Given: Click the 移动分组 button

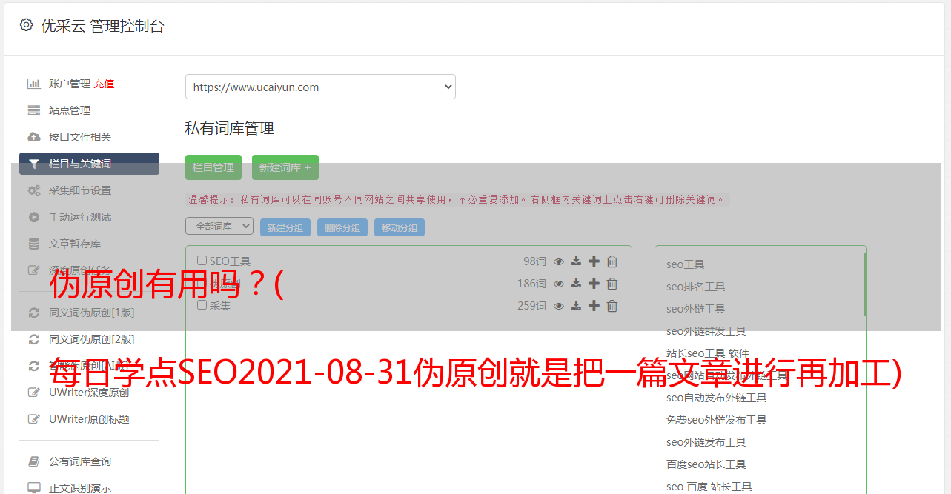Looking at the screenshot, I should 400,227.
